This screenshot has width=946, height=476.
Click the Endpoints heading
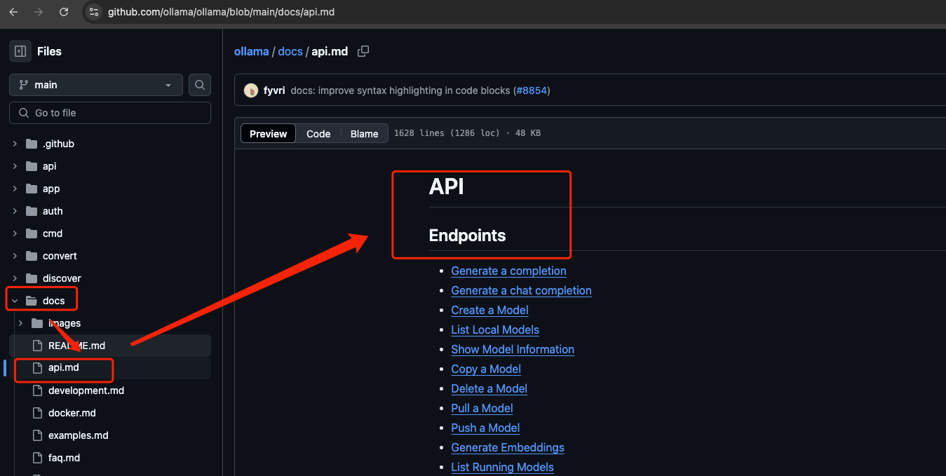coord(467,236)
